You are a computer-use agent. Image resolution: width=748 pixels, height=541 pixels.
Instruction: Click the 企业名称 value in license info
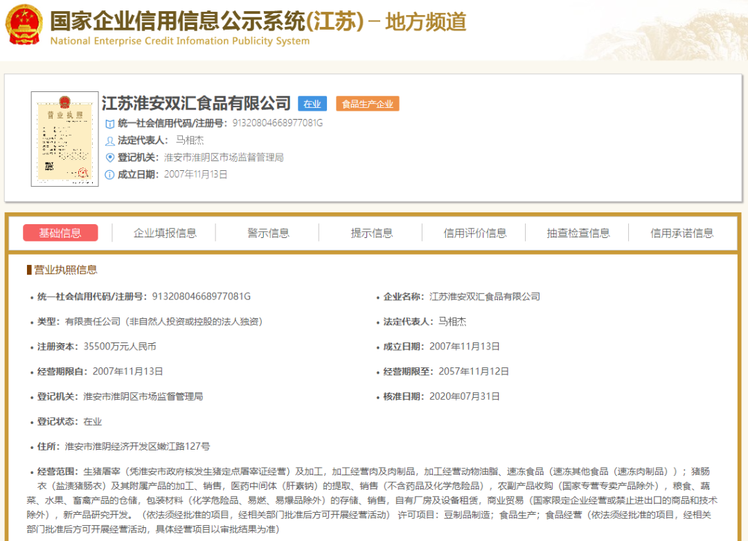pyautogui.click(x=485, y=297)
